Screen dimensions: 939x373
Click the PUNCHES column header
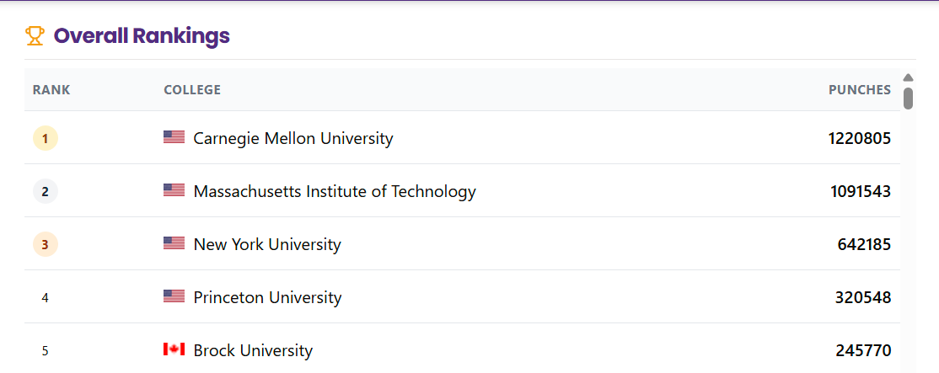click(860, 89)
